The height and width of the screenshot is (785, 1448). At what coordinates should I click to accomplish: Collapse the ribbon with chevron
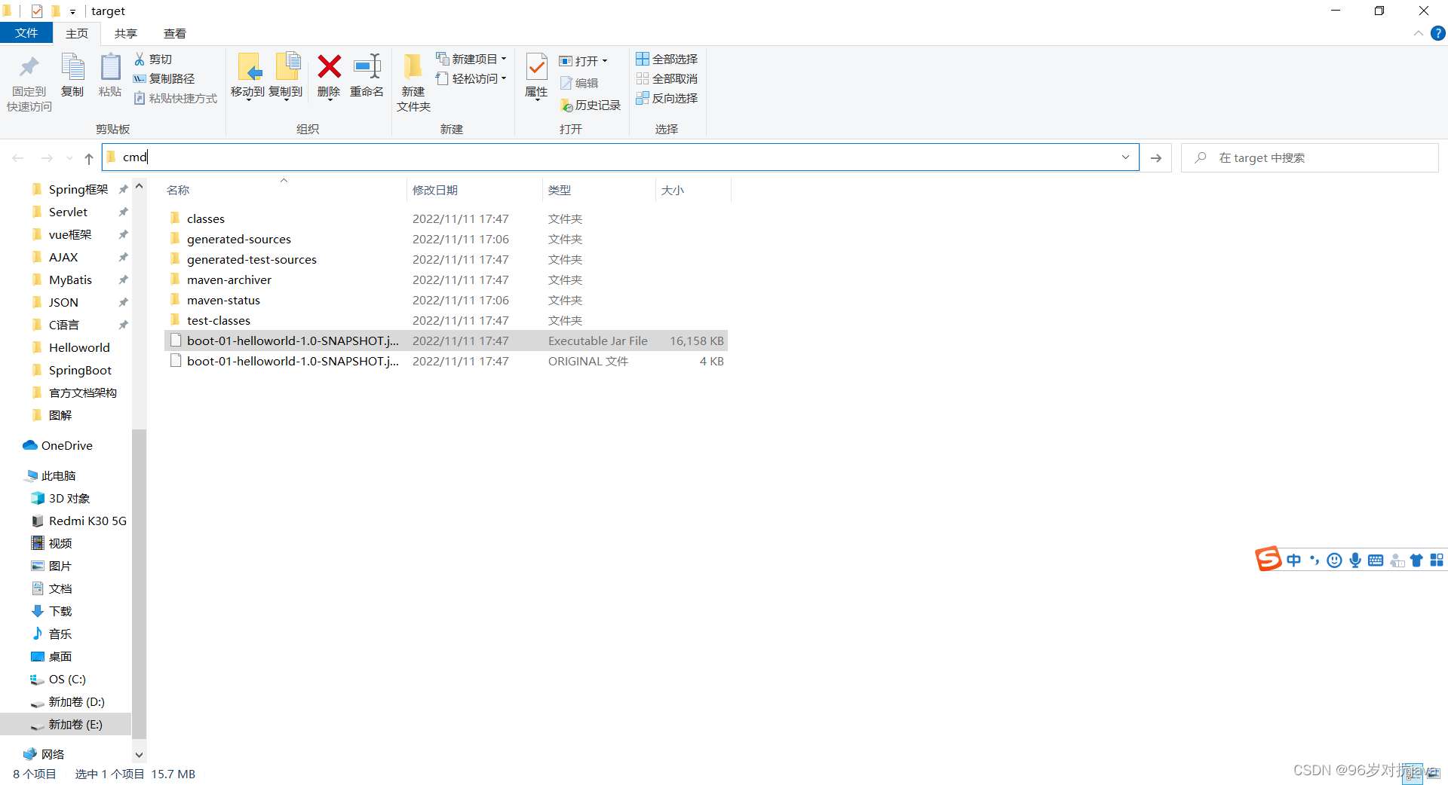coord(1418,33)
